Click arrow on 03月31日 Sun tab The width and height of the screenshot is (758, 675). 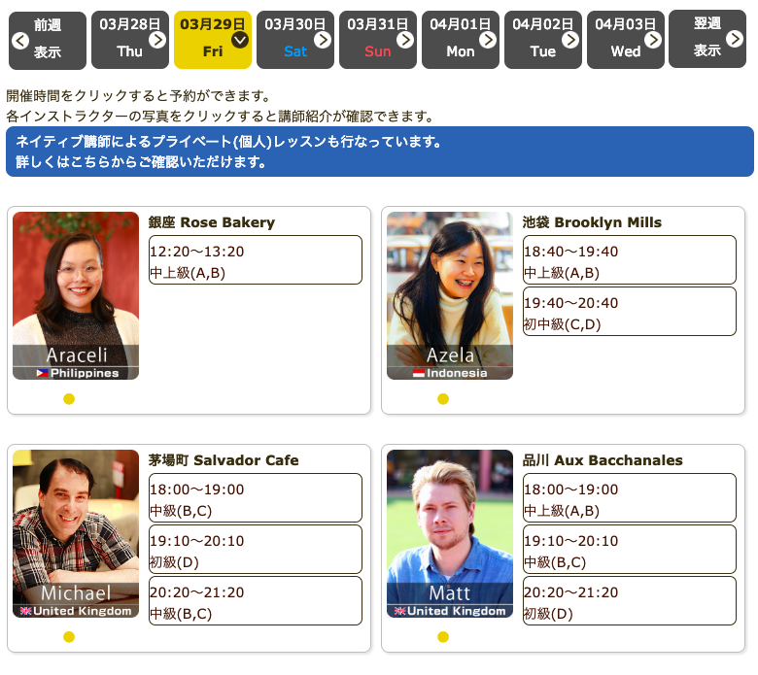click(405, 40)
